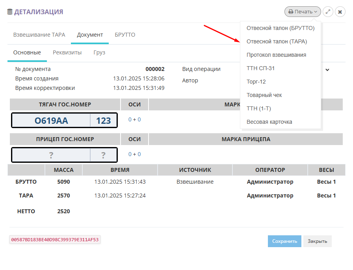Switch to the Взвешивание ТАРА tab
This screenshot has width=353, height=270.
(x=39, y=35)
